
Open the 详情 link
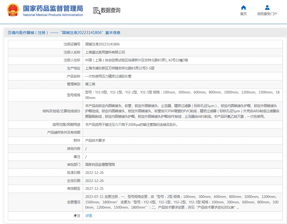pos(89,216)
